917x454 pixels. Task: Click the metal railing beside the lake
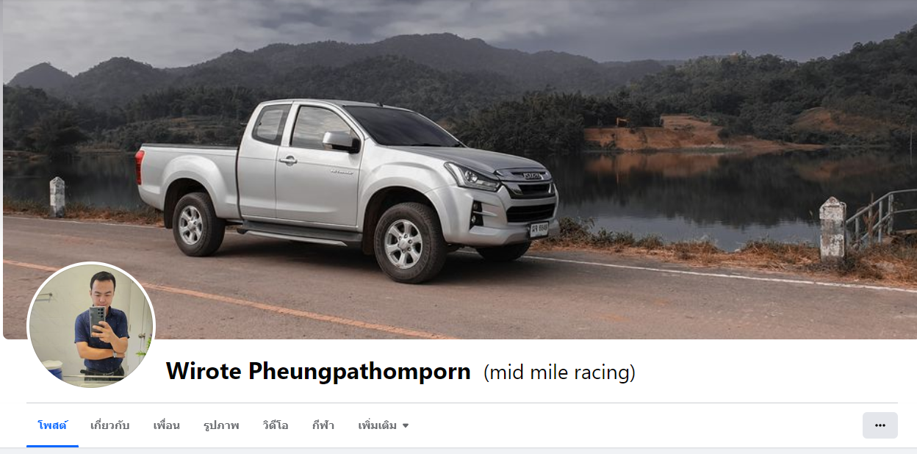click(880, 216)
